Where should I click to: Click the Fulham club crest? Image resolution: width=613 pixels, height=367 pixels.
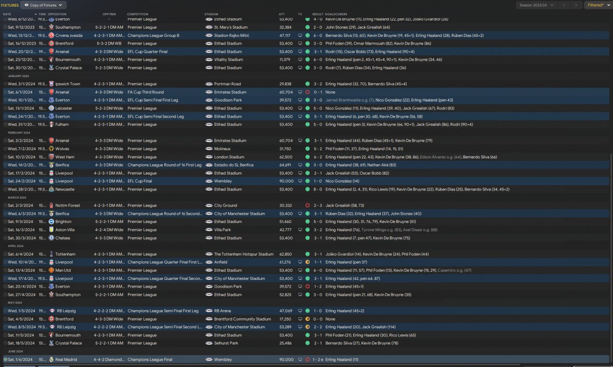[x=51, y=124]
